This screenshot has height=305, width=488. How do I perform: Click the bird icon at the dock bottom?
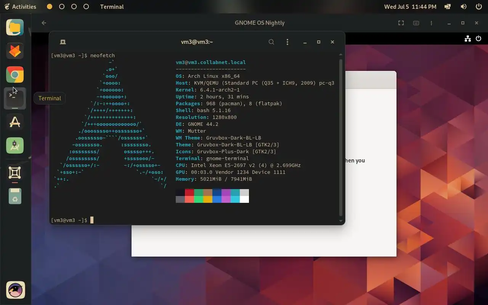[16, 290]
